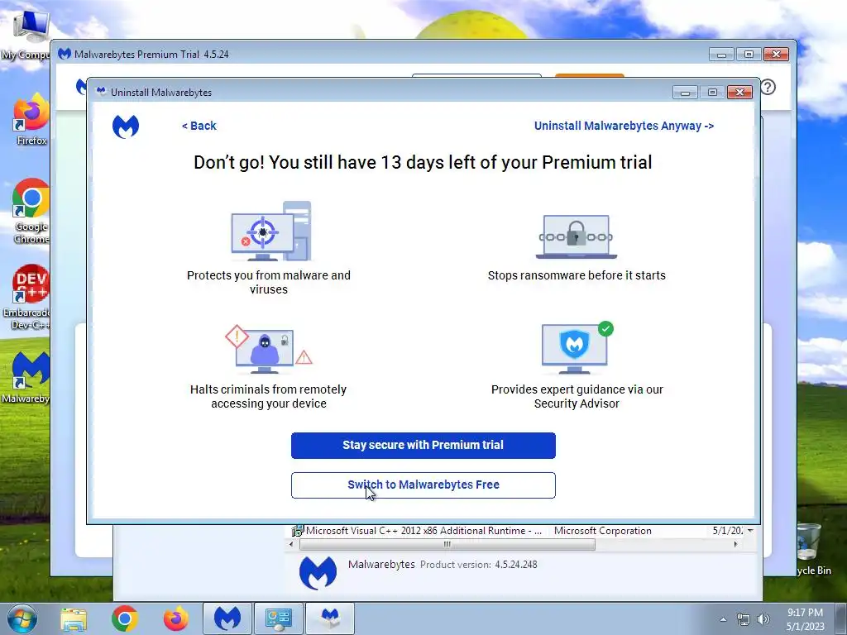Click Stay secure with Premium trial button
847x635 pixels.
423,446
